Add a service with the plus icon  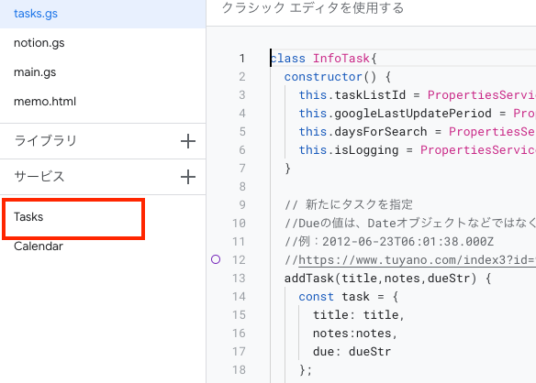pyautogui.click(x=188, y=177)
